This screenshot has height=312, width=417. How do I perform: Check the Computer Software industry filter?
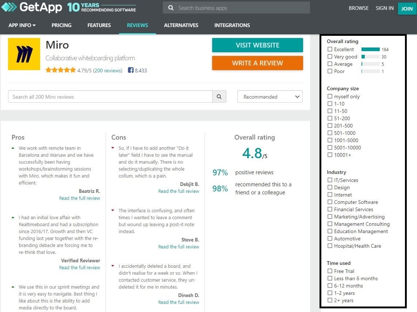[330, 202]
